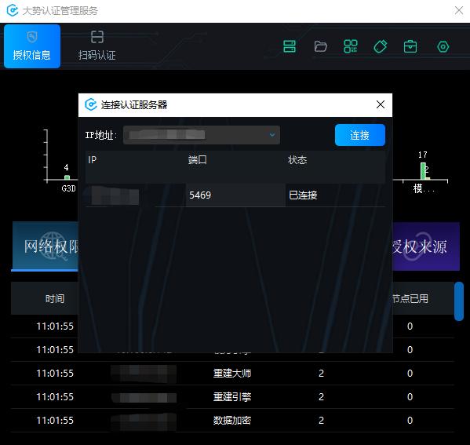Click the G3D bar in chart

(67, 177)
